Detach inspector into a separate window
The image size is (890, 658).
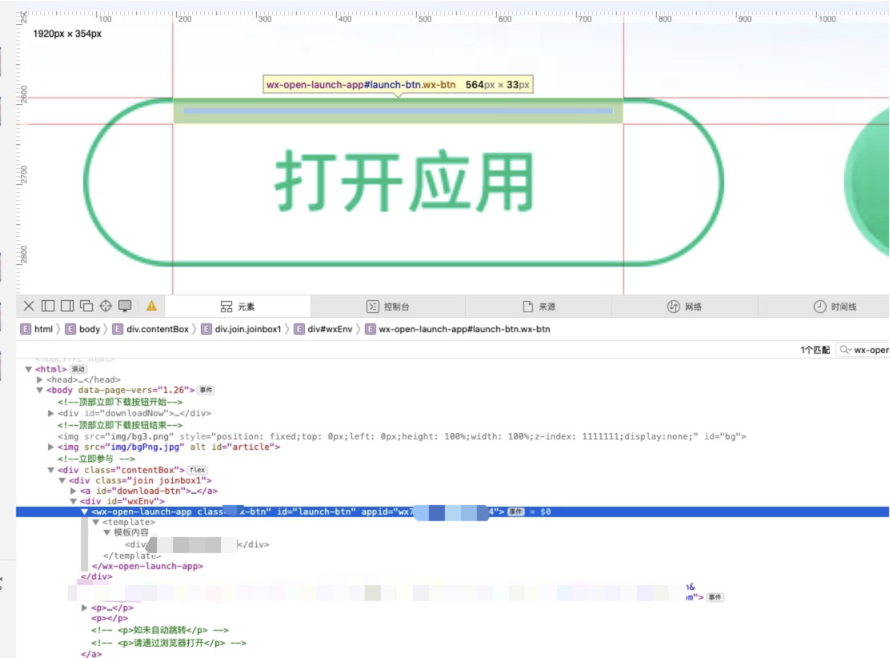pyautogui.click(x=86, y=306)
